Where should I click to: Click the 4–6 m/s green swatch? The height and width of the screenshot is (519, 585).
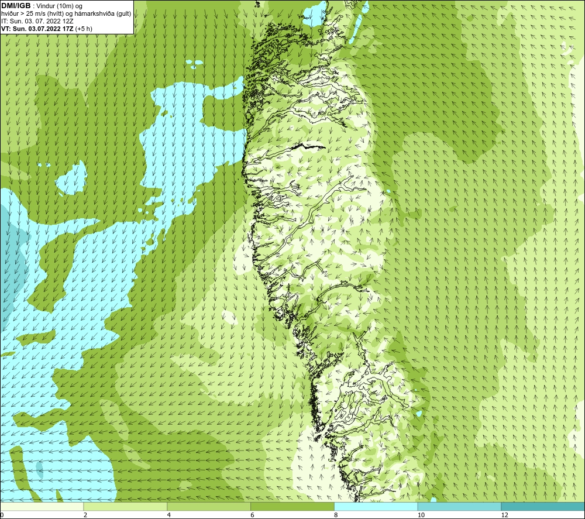pos(209,506)
